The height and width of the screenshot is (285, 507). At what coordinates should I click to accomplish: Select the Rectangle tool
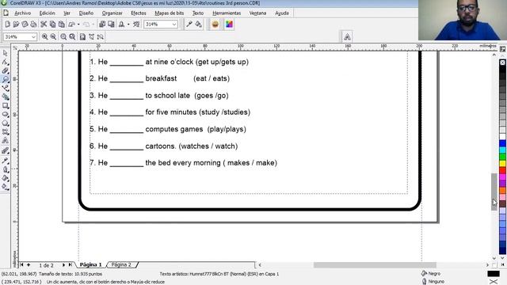pyautogui.click(x=6, y=105)
